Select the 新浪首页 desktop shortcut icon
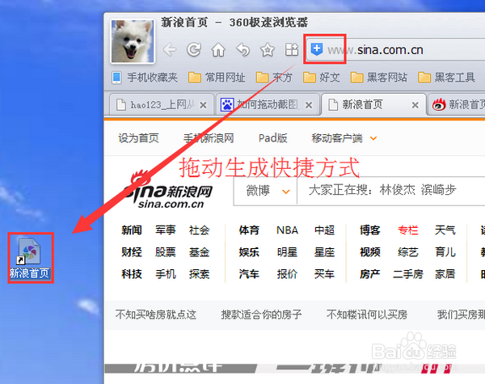 coord(30,258)
